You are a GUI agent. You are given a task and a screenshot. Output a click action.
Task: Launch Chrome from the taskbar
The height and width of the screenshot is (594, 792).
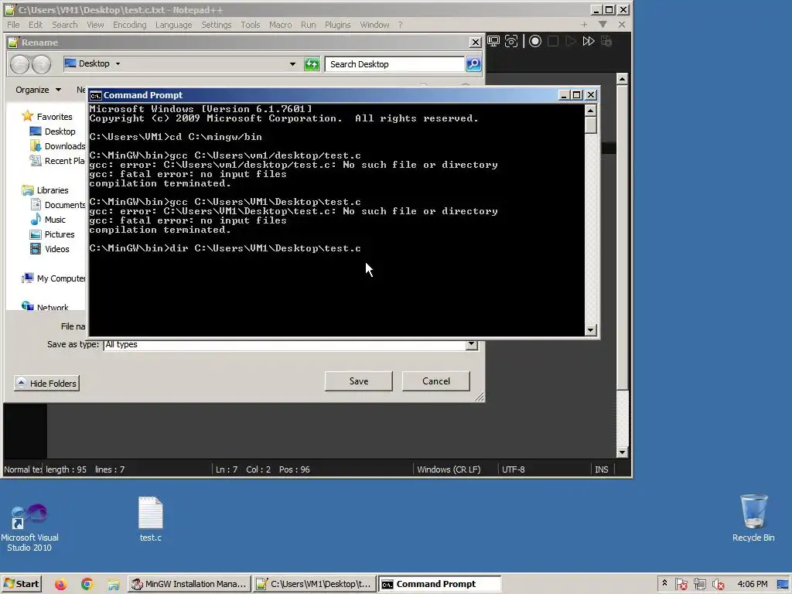point(87,585)
